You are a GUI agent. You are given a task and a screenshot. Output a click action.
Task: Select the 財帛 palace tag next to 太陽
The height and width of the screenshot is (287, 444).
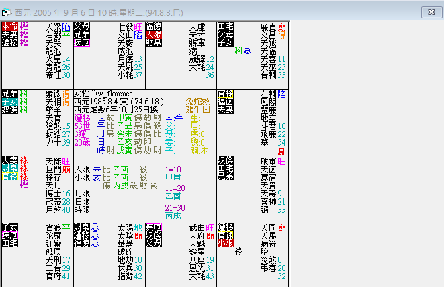click(x=82, y=227)
